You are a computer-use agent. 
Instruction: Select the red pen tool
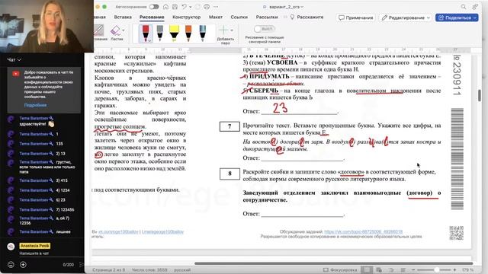pos(145,33)
